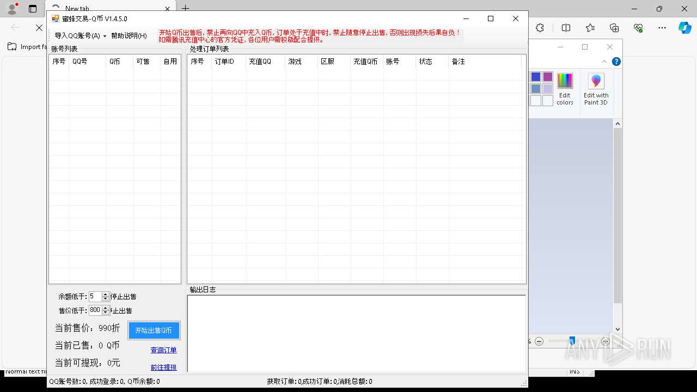Click the QQ账号数 status bar text
The height and width of the screenshot is (392, 697).
[104, 382]
